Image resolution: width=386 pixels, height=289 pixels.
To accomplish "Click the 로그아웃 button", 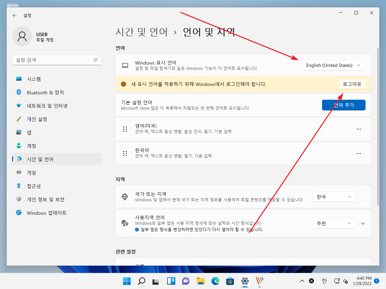I will tap(352, 84).
